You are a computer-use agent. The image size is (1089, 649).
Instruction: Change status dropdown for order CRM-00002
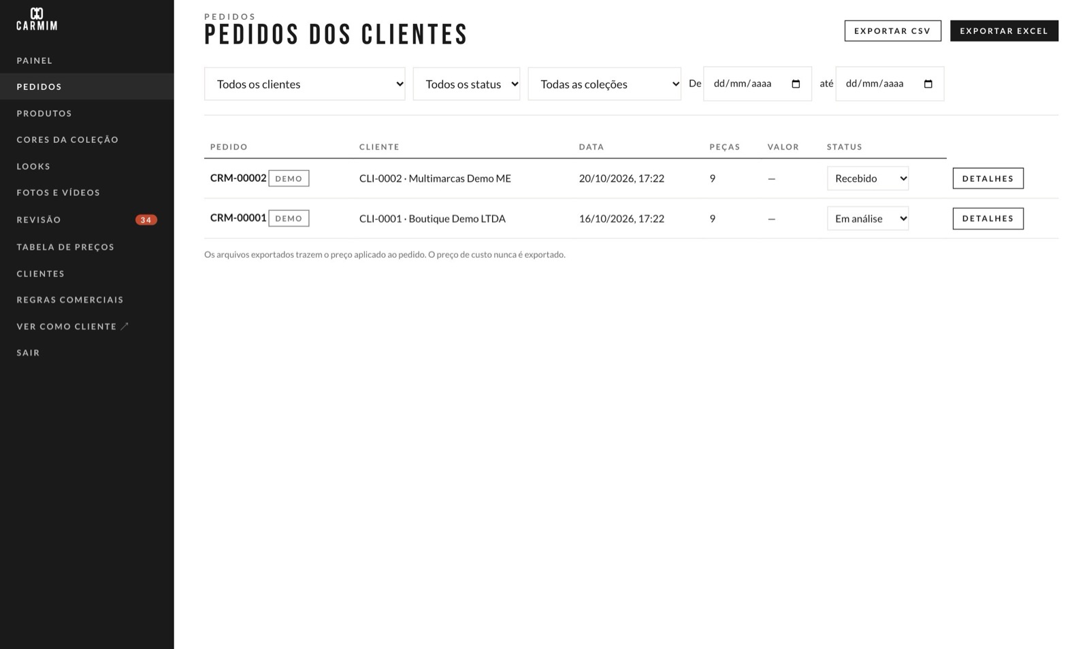point(868,178)
